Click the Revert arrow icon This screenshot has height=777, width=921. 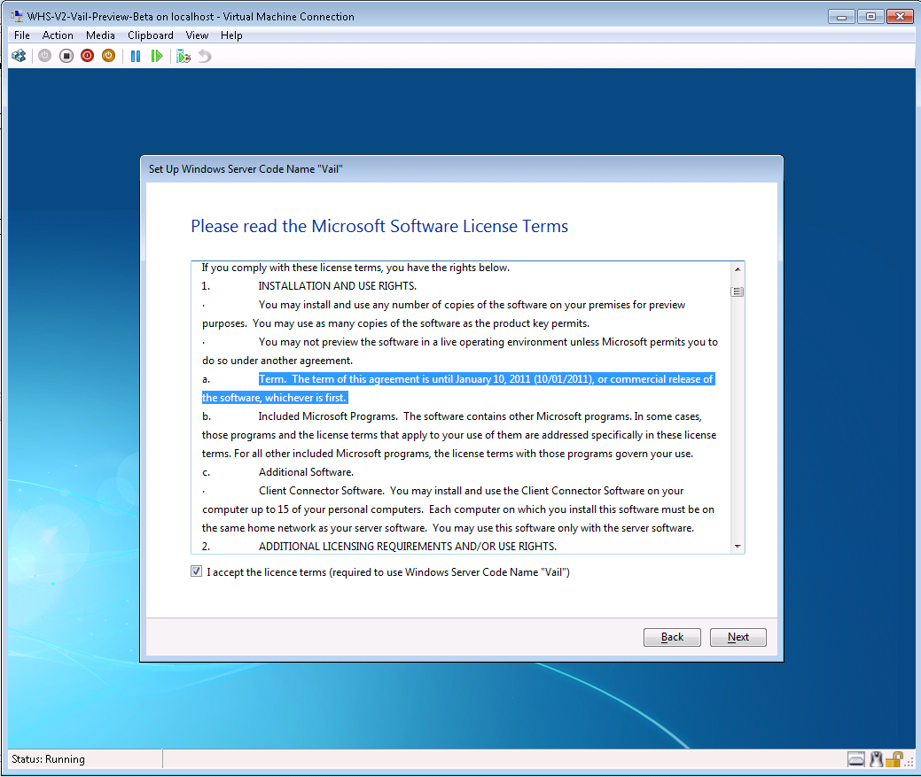pyautogui.click(x=205, y=56)
